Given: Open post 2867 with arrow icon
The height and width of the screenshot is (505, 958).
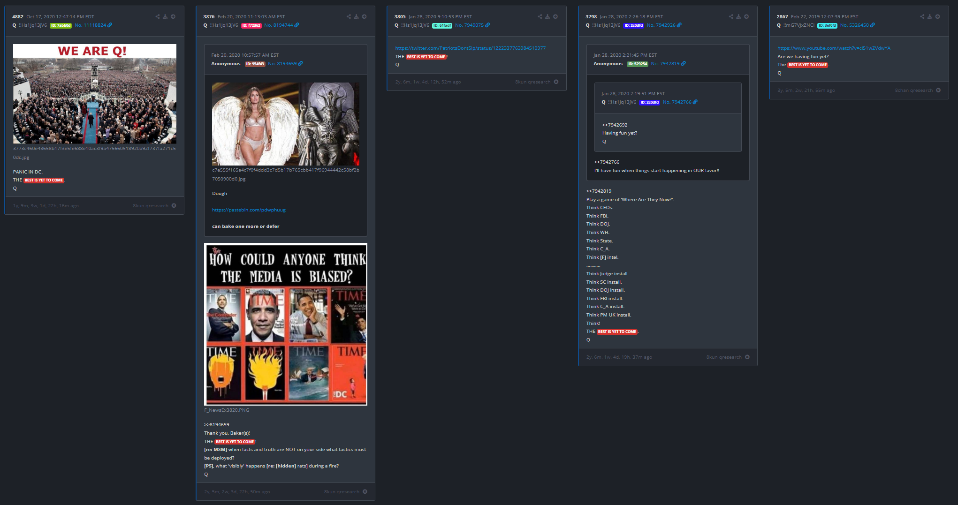Looking at the screenshot, I should (938, 16).
